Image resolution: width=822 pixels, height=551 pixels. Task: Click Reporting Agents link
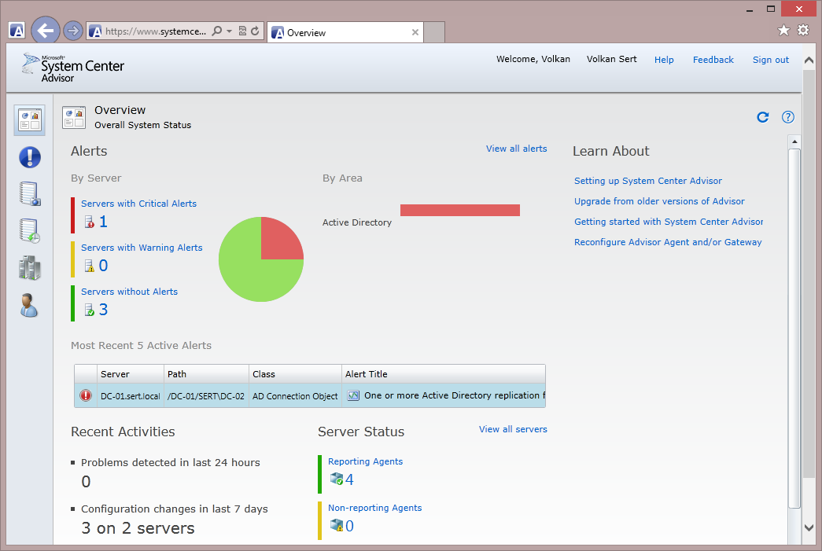[x=366, y=461]
